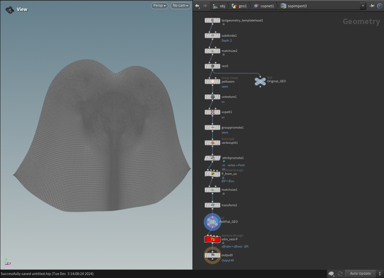This screenshot has width=384, height=278.
Task: Select the transform2 node icon
Action: click(x=212, y=205)
